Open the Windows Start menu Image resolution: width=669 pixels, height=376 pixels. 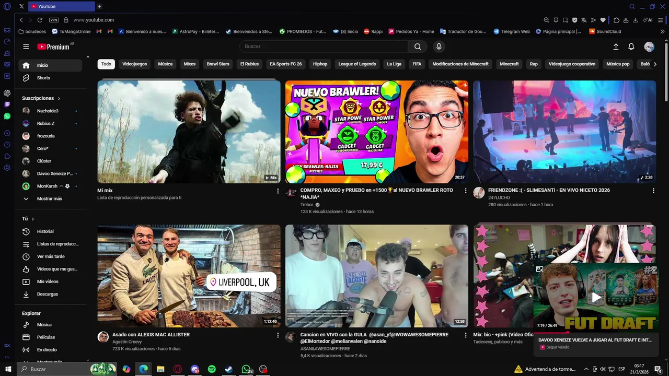coord(8,369)
